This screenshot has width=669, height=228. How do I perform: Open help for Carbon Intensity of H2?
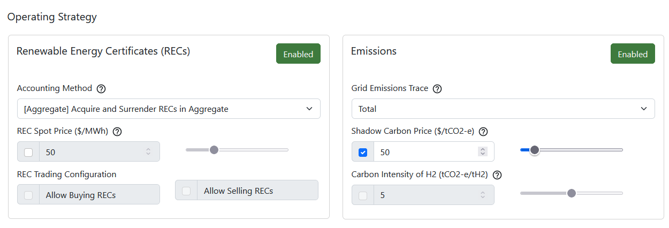point(497,174)
